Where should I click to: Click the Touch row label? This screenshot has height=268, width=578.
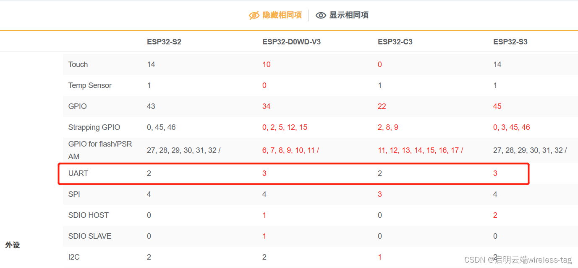click(78, 64)
